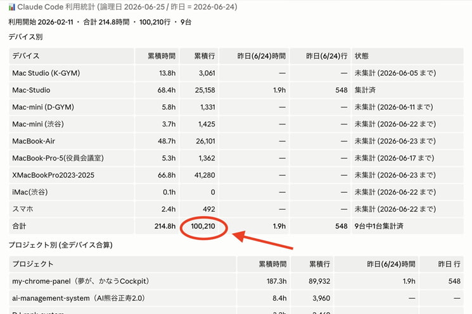Select the 'iMac(渋谷)' device name
472x314 pixels.
tap(30, 192)
